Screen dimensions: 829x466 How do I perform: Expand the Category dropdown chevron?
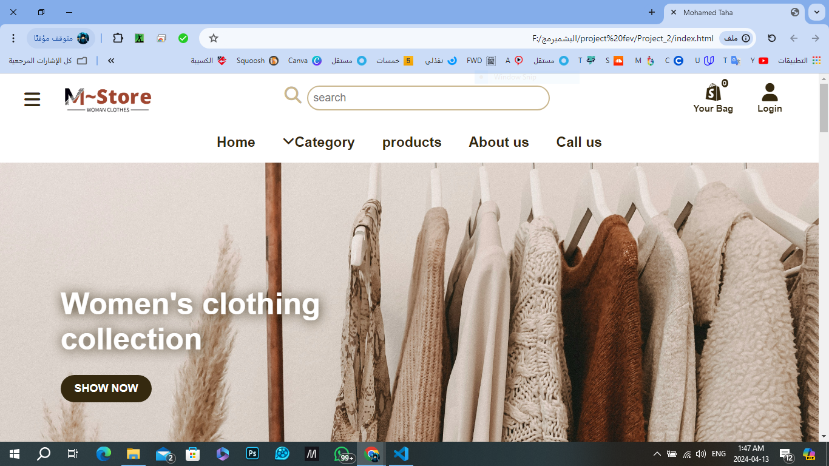(288, 141)
